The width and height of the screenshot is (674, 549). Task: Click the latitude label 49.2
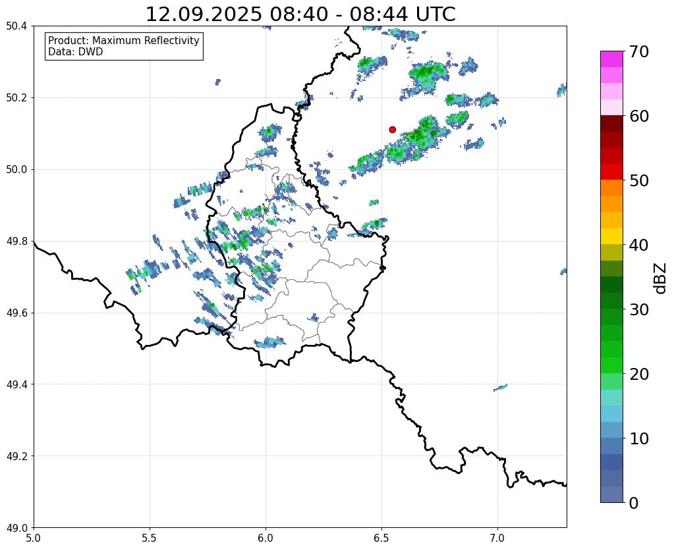pyautogui.click(x=16, y=456)
